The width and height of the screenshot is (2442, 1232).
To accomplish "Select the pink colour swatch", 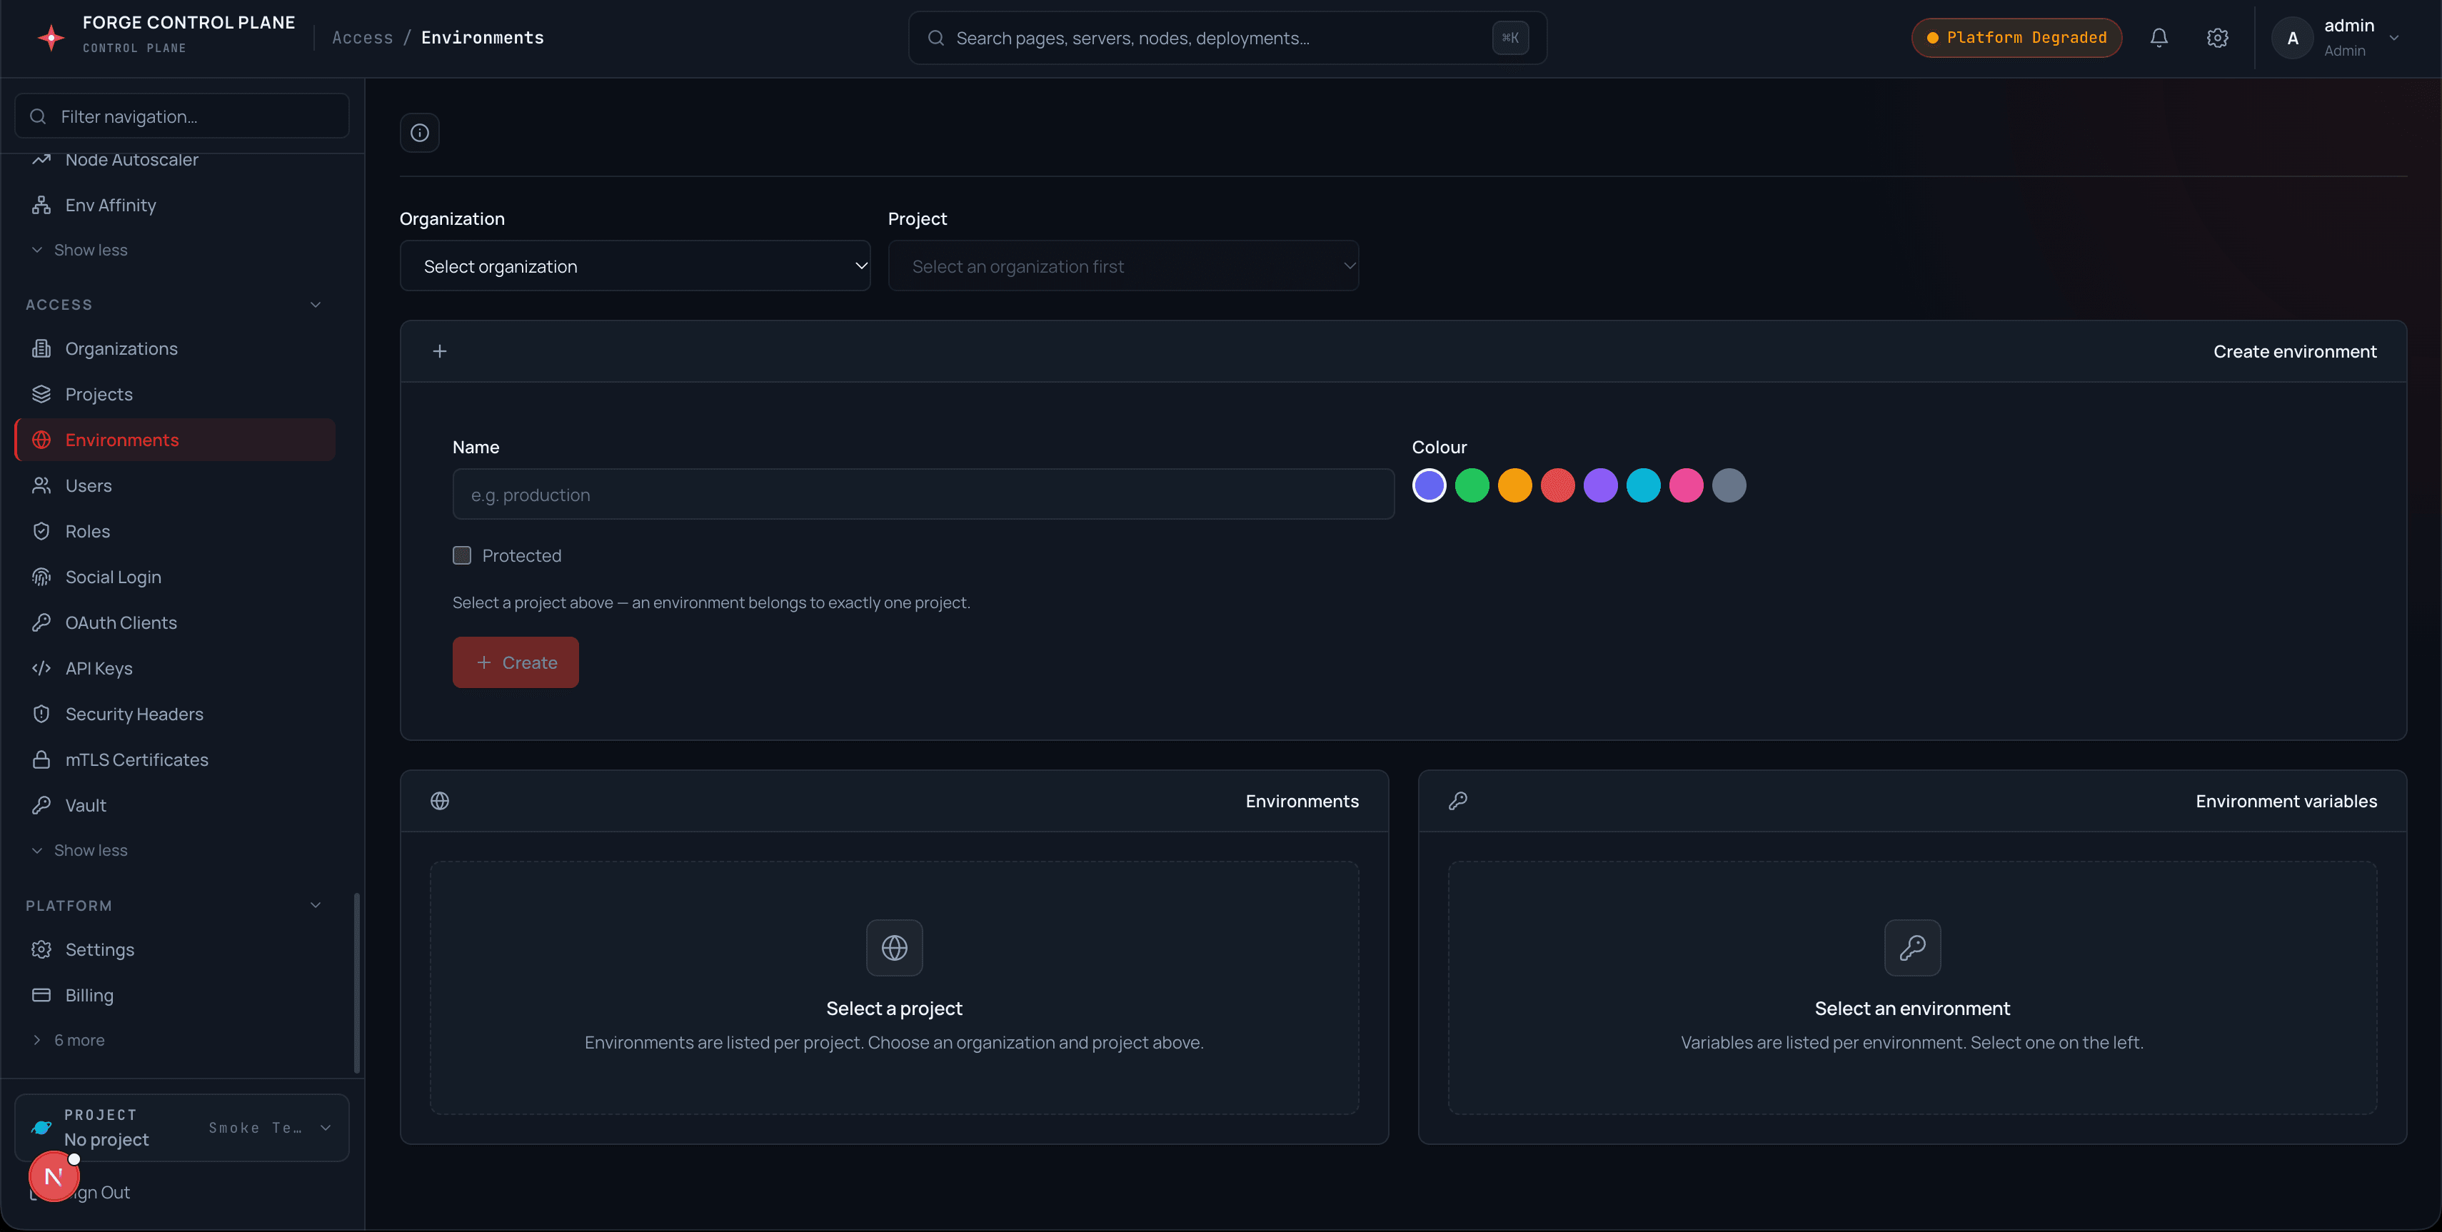I will tap(1687, 485).
